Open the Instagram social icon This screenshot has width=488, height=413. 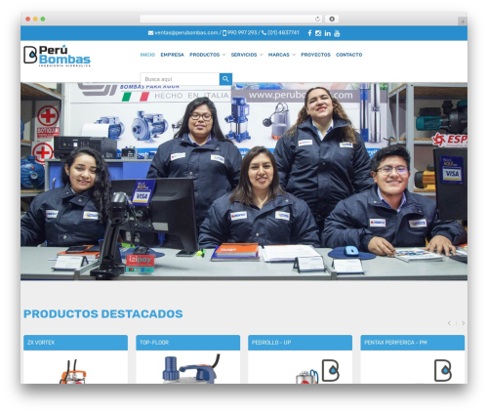tap(318, 33)
